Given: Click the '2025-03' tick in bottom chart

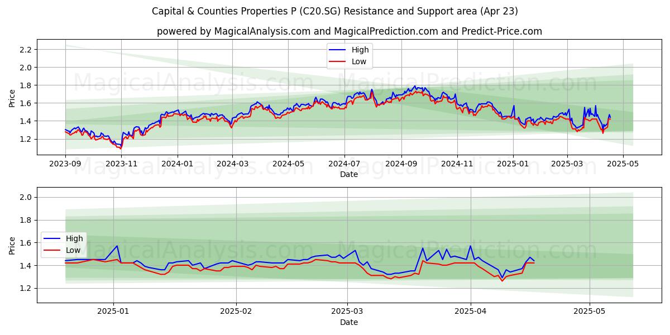Looking at the screenshot, I should (347, 311).
